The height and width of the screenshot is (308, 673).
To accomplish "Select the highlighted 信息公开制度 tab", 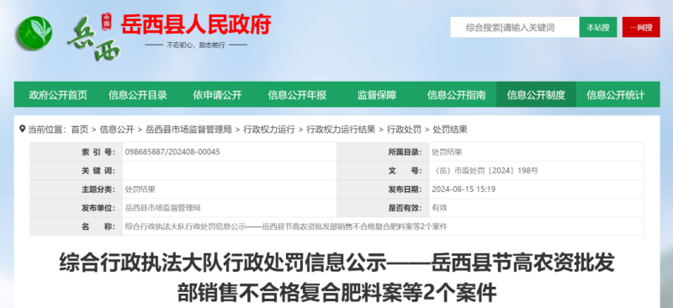I will tap(536, 95).
